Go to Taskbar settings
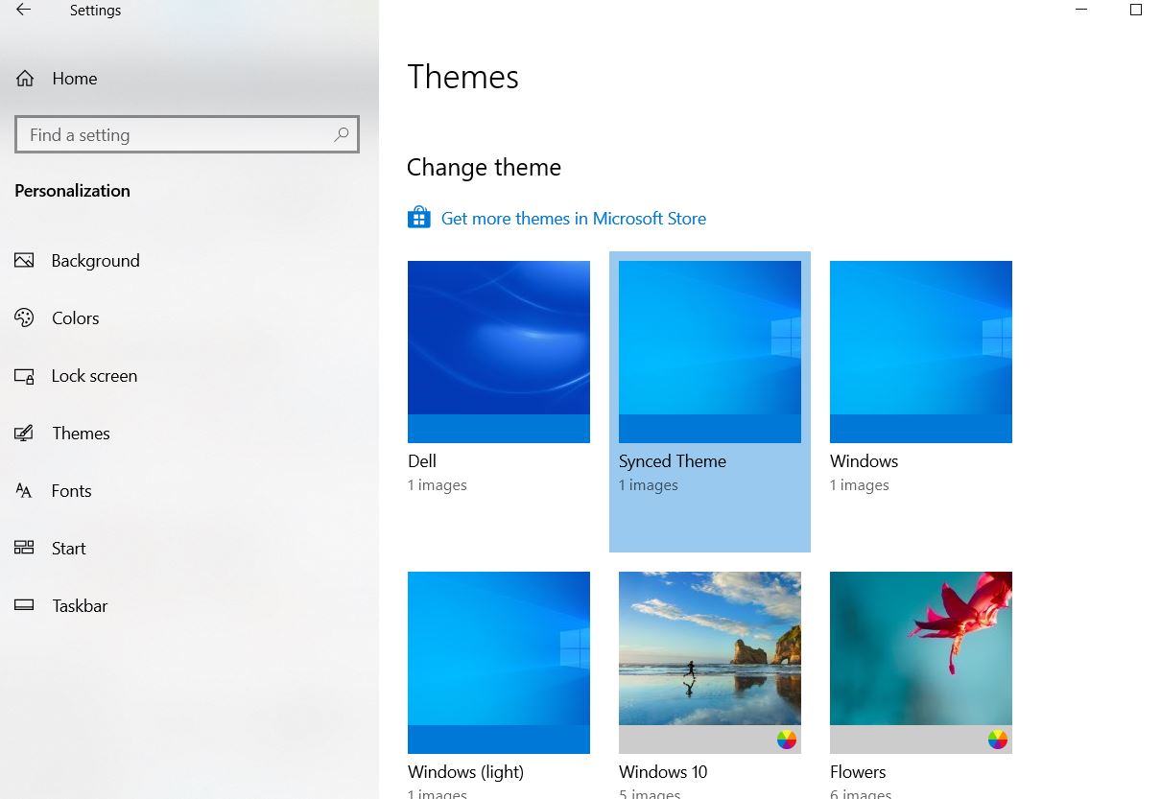 80,606
